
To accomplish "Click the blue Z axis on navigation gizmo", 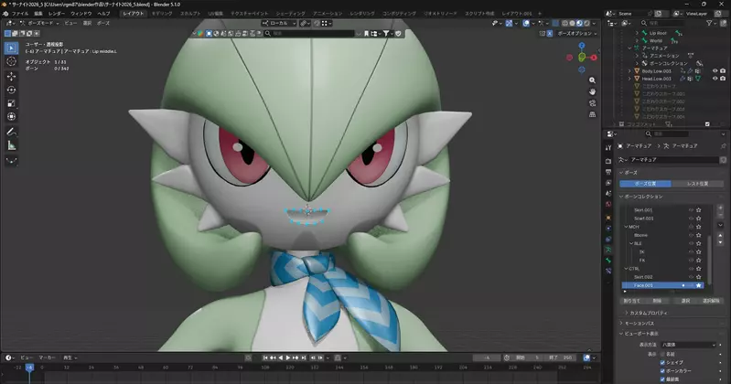I will [582, 46].
